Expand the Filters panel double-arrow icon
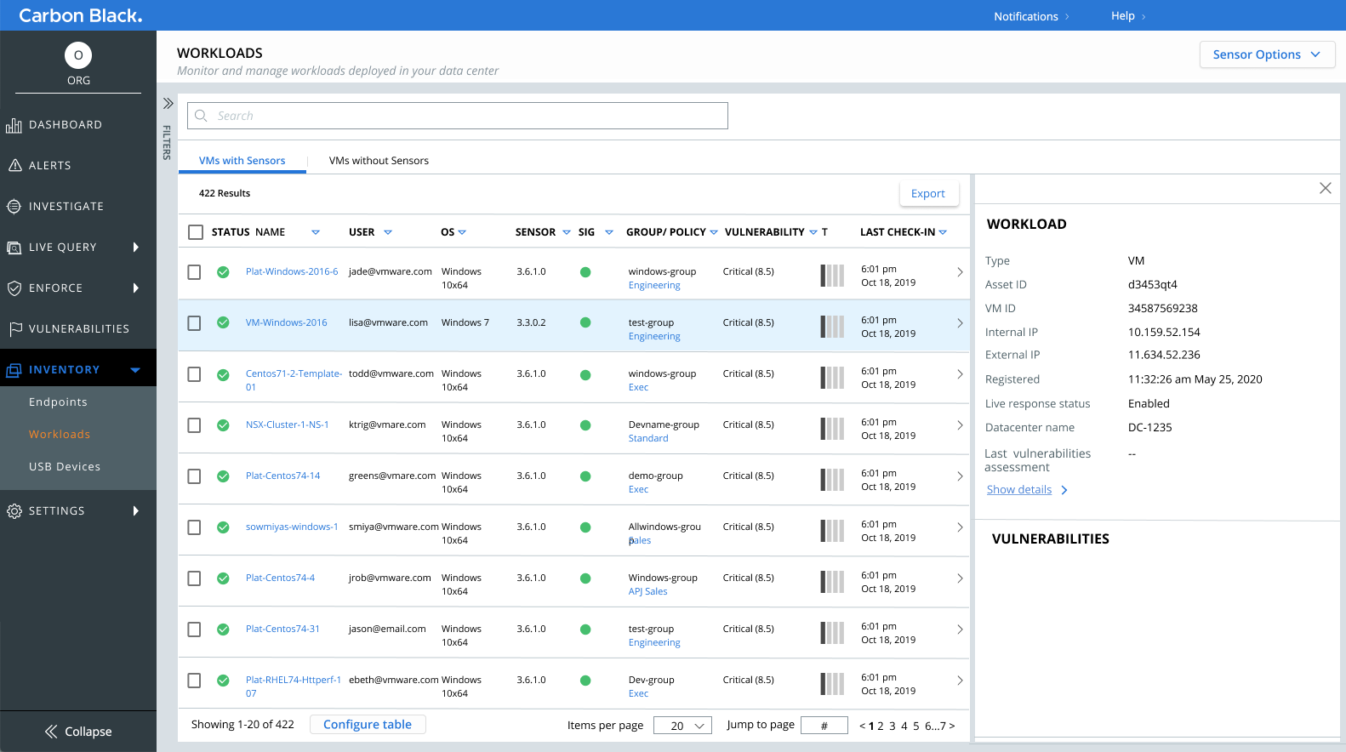 point(168,104)
